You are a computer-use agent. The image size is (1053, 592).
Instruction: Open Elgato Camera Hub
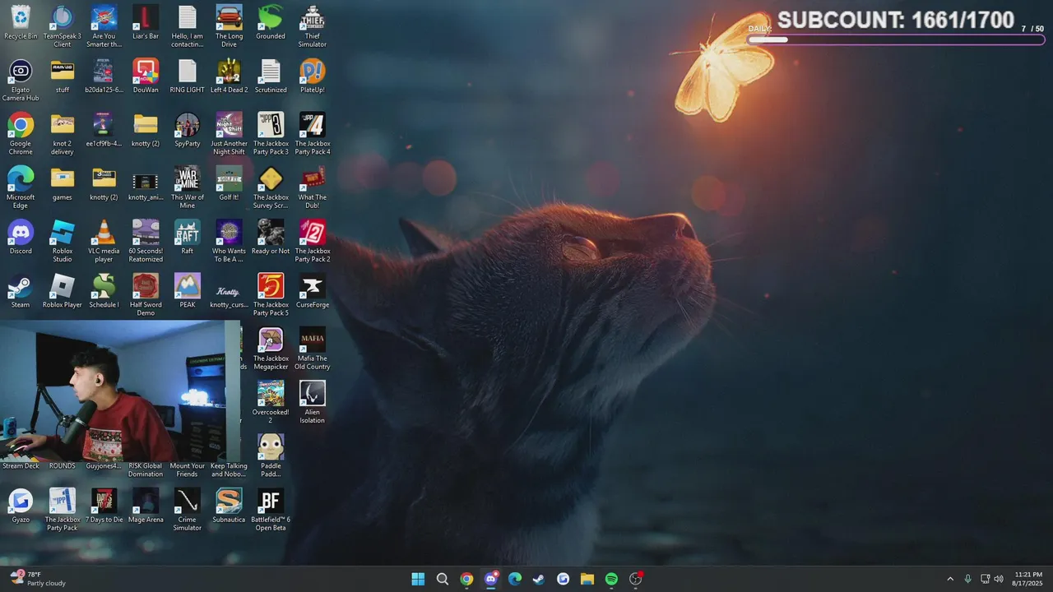21,80
